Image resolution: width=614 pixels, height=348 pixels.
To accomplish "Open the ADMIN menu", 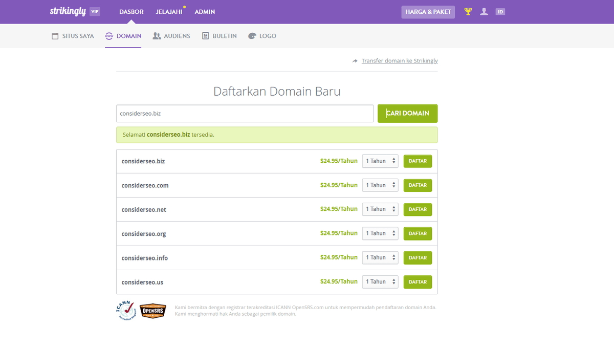I will pyautogui.click(x=205, y=12).
